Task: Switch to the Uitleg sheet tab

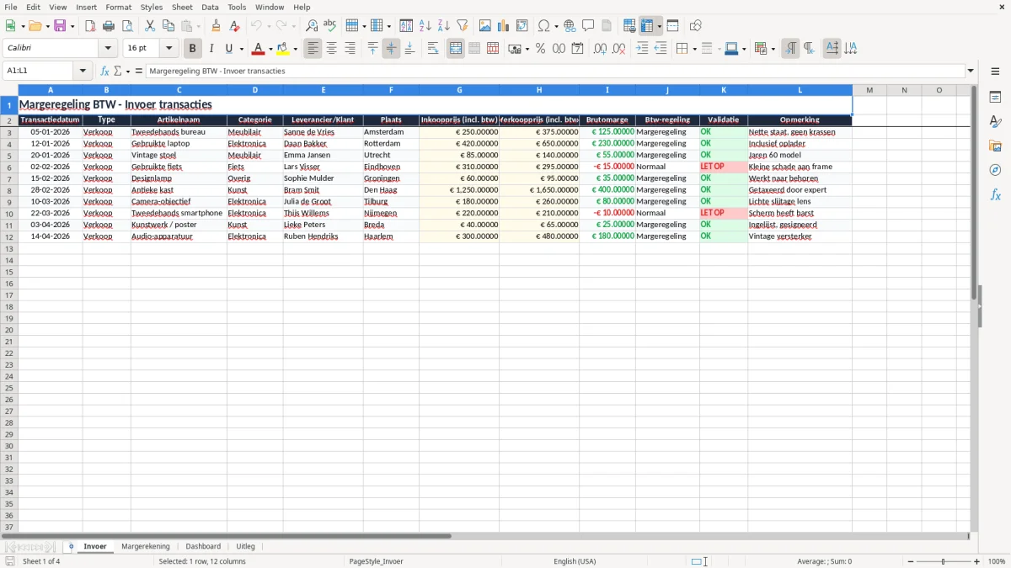Action: (x=245, y=546)
